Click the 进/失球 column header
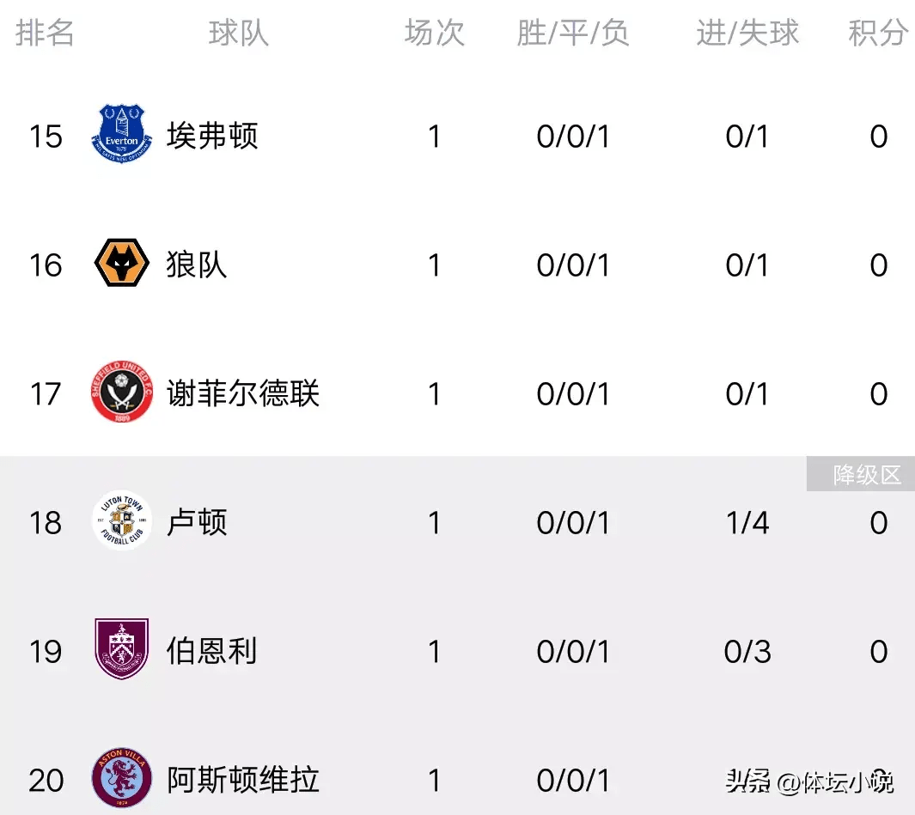Screen dimensions: 915x815 click(747, 33)
